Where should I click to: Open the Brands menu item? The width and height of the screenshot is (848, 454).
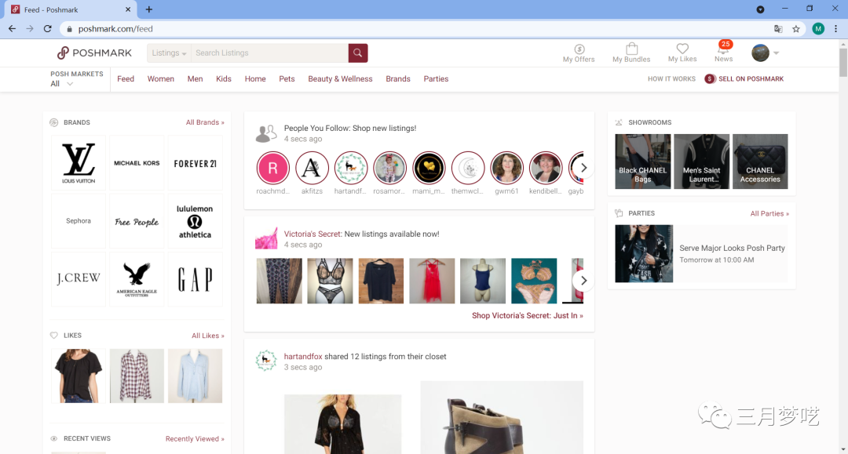click(398, 79)
